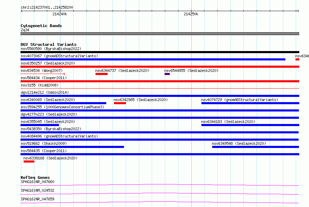The image size is (309, 207).
Task: Select the blue nsv6340069 variant bar
Action: point(63,103)
